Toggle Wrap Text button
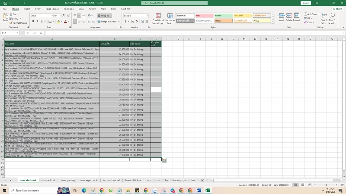 (x=104, y=16)
